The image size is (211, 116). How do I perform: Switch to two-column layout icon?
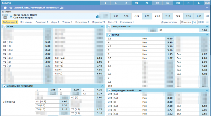pos(199,22)
